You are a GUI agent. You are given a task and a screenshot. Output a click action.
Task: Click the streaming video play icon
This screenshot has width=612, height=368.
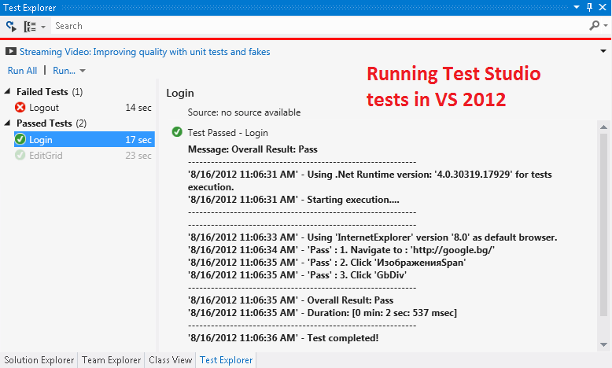point(11,52)
